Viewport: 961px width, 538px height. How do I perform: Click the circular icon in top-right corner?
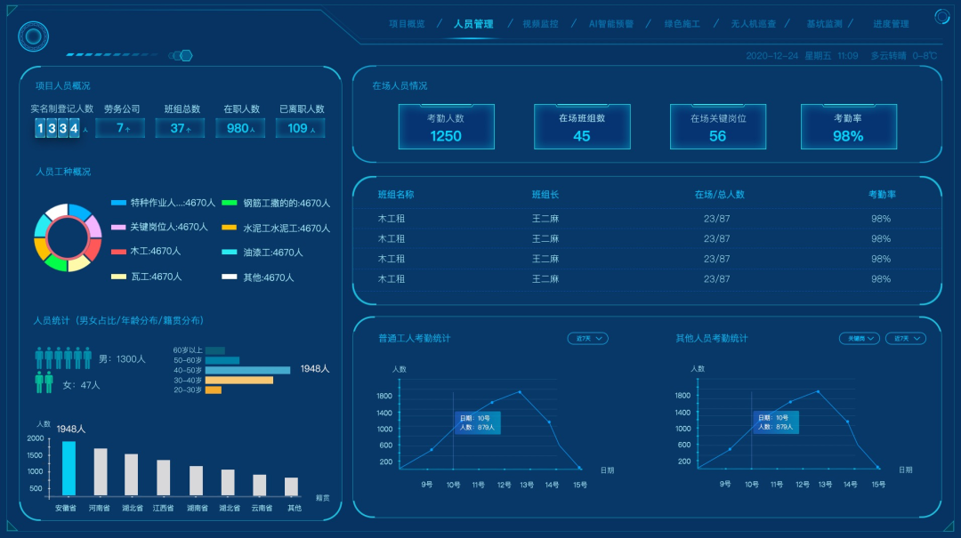point(941,16)
